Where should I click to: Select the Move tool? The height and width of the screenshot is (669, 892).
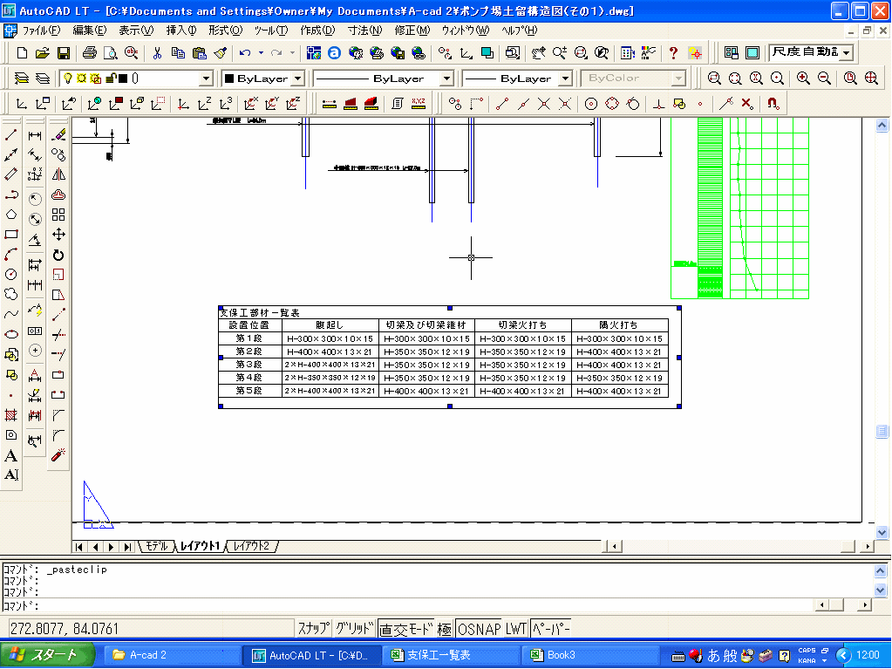tap(58, 235)
